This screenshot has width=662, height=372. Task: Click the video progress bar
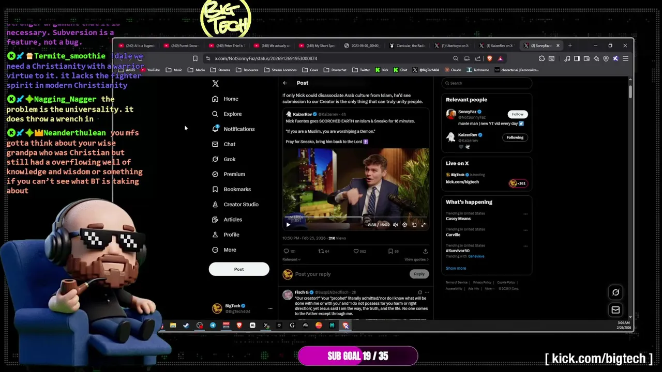coord(355,218)
